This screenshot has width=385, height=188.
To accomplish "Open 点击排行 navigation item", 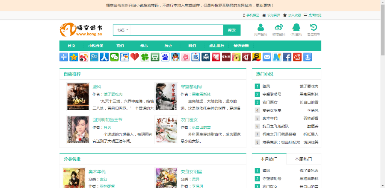I will (x=216, y=46).
